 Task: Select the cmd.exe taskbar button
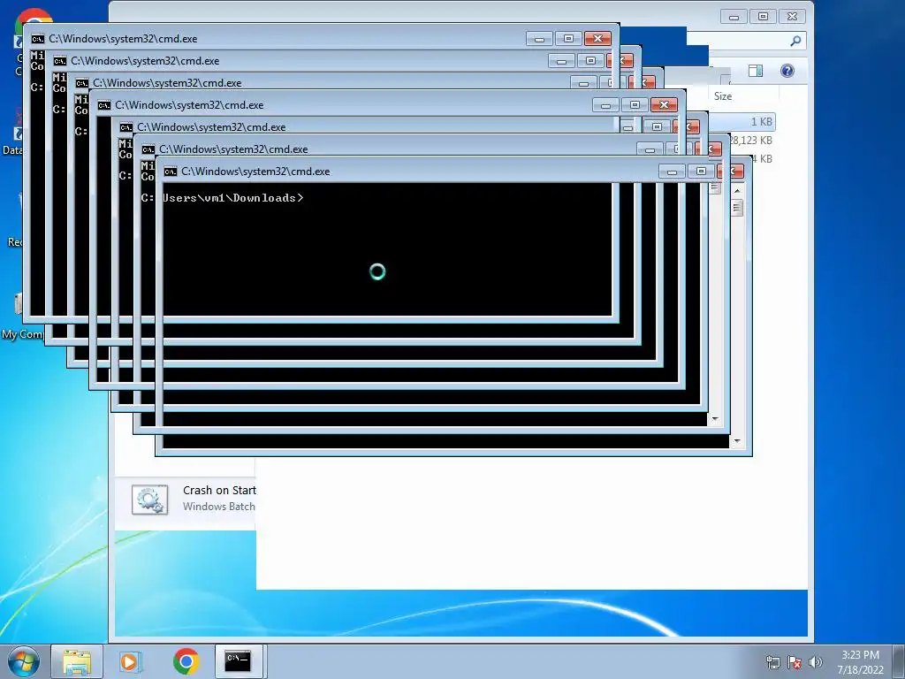tap(239, 661)
